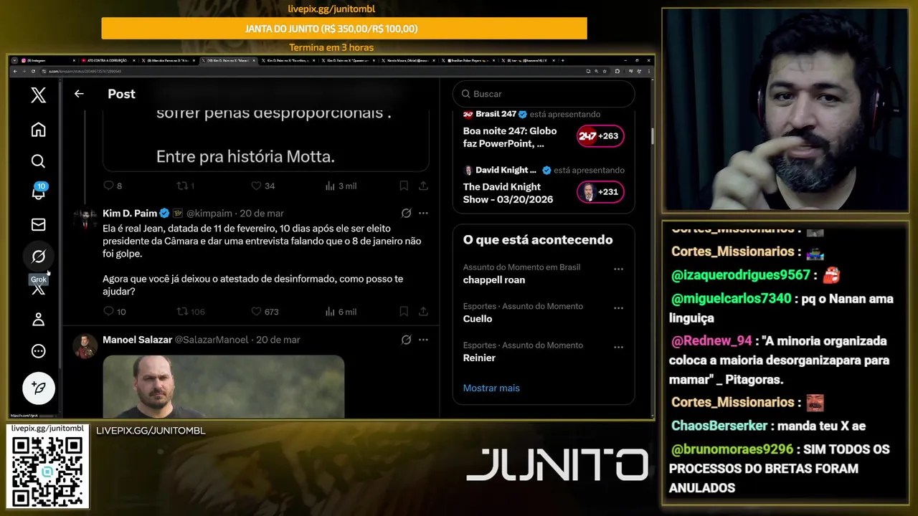The width and height of the screenshot is (918, 516).
Task: Open options for chappell roan trend
Action: 618,269
